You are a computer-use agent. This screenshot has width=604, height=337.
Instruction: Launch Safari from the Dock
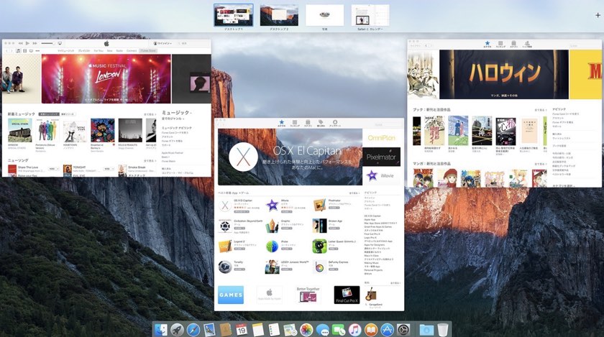(x=193, y=330)
